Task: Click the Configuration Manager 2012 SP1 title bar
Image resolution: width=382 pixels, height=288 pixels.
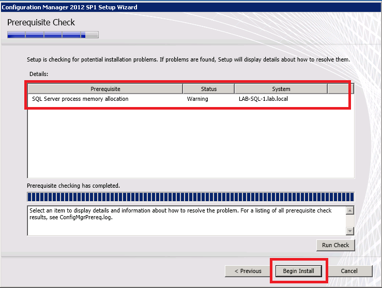Action: point(191,7)
